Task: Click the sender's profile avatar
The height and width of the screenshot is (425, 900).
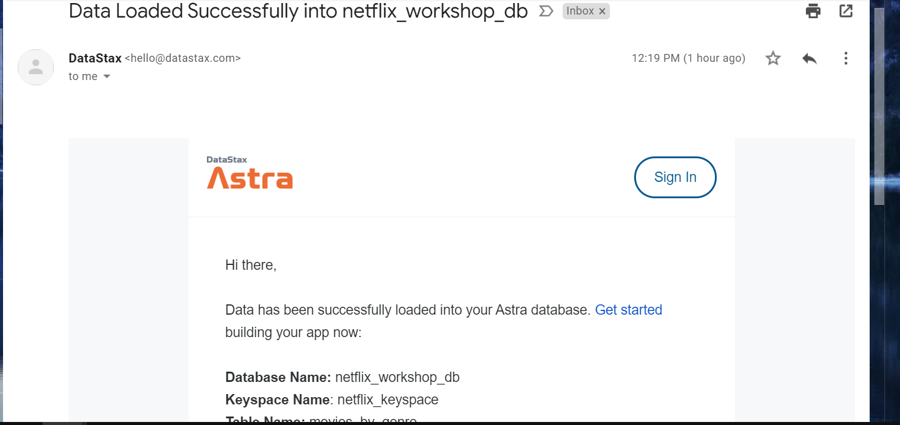Action: (35, 67)
